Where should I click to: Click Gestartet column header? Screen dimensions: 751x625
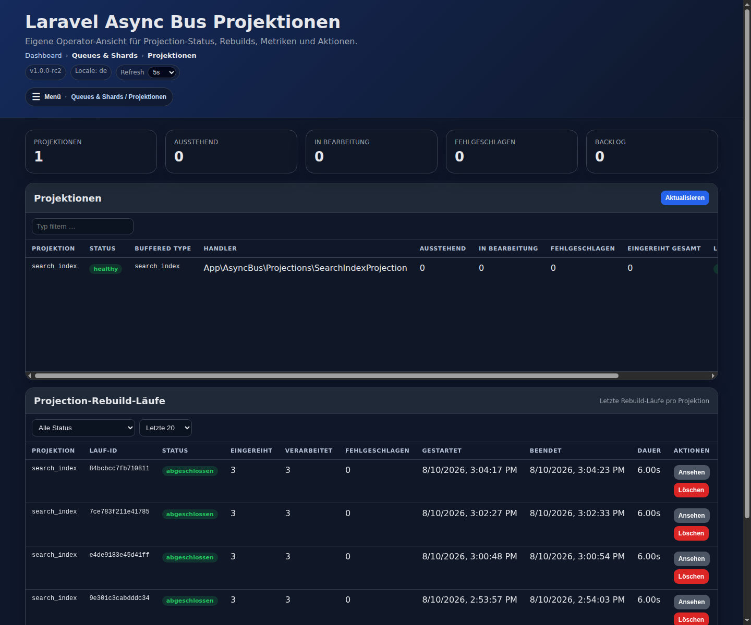coord(442,451)
